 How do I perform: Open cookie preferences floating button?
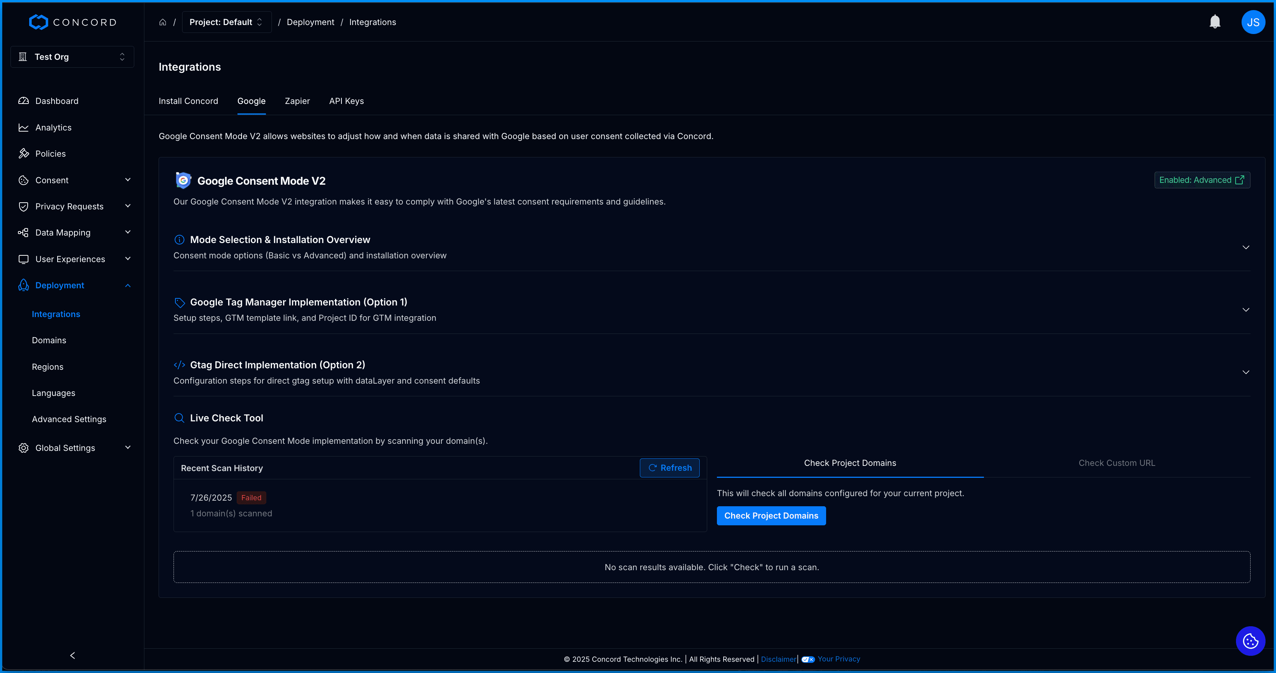coord(1250,641)
